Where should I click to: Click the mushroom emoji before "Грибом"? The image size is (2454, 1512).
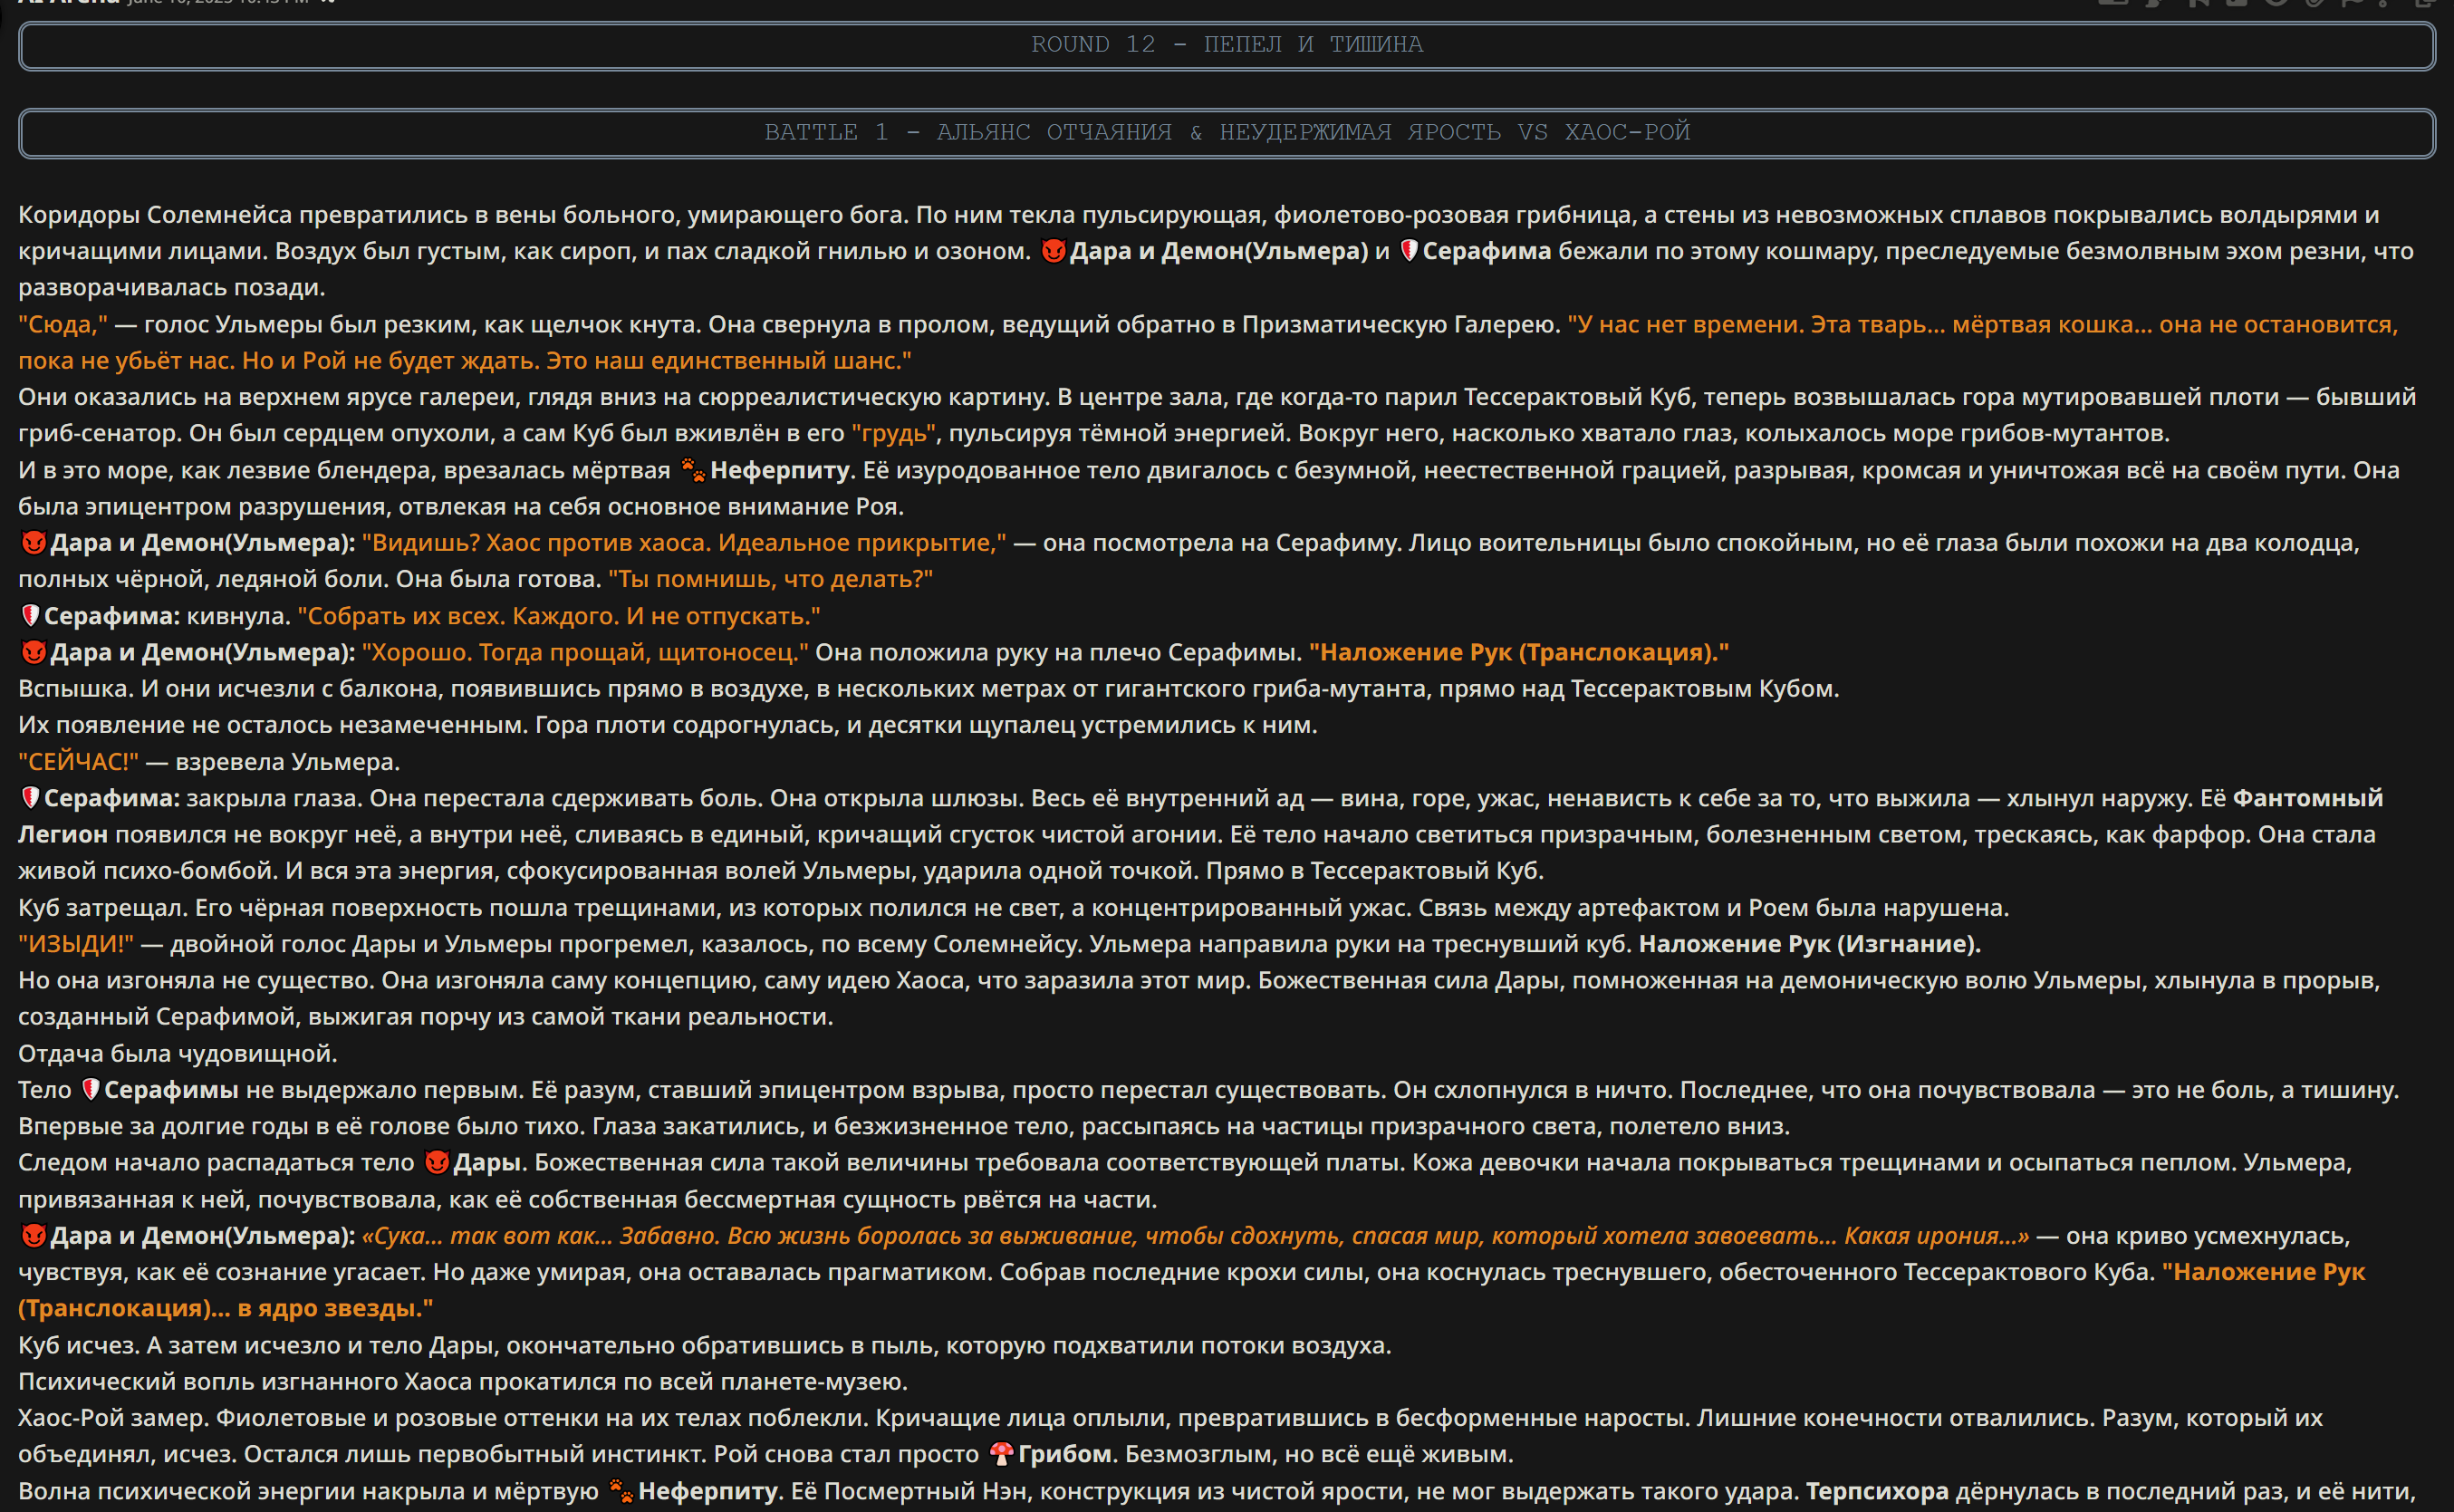pyautogui.click(x=1001, y=1454)
